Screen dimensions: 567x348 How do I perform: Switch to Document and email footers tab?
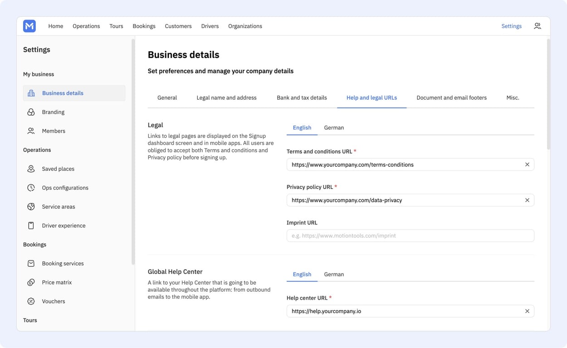point(451,97)
